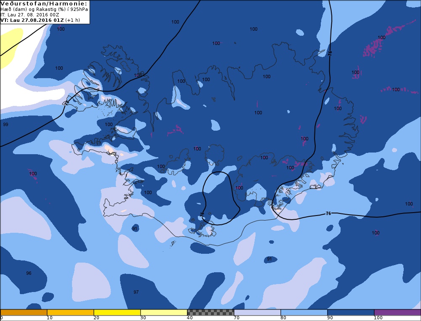Click the legend scale label '40'
Screen dimensions: 421x321
[189, 318]
